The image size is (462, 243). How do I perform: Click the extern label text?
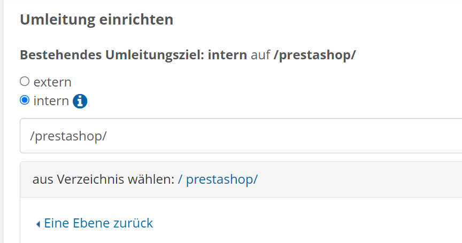click(x=52, y=82)
